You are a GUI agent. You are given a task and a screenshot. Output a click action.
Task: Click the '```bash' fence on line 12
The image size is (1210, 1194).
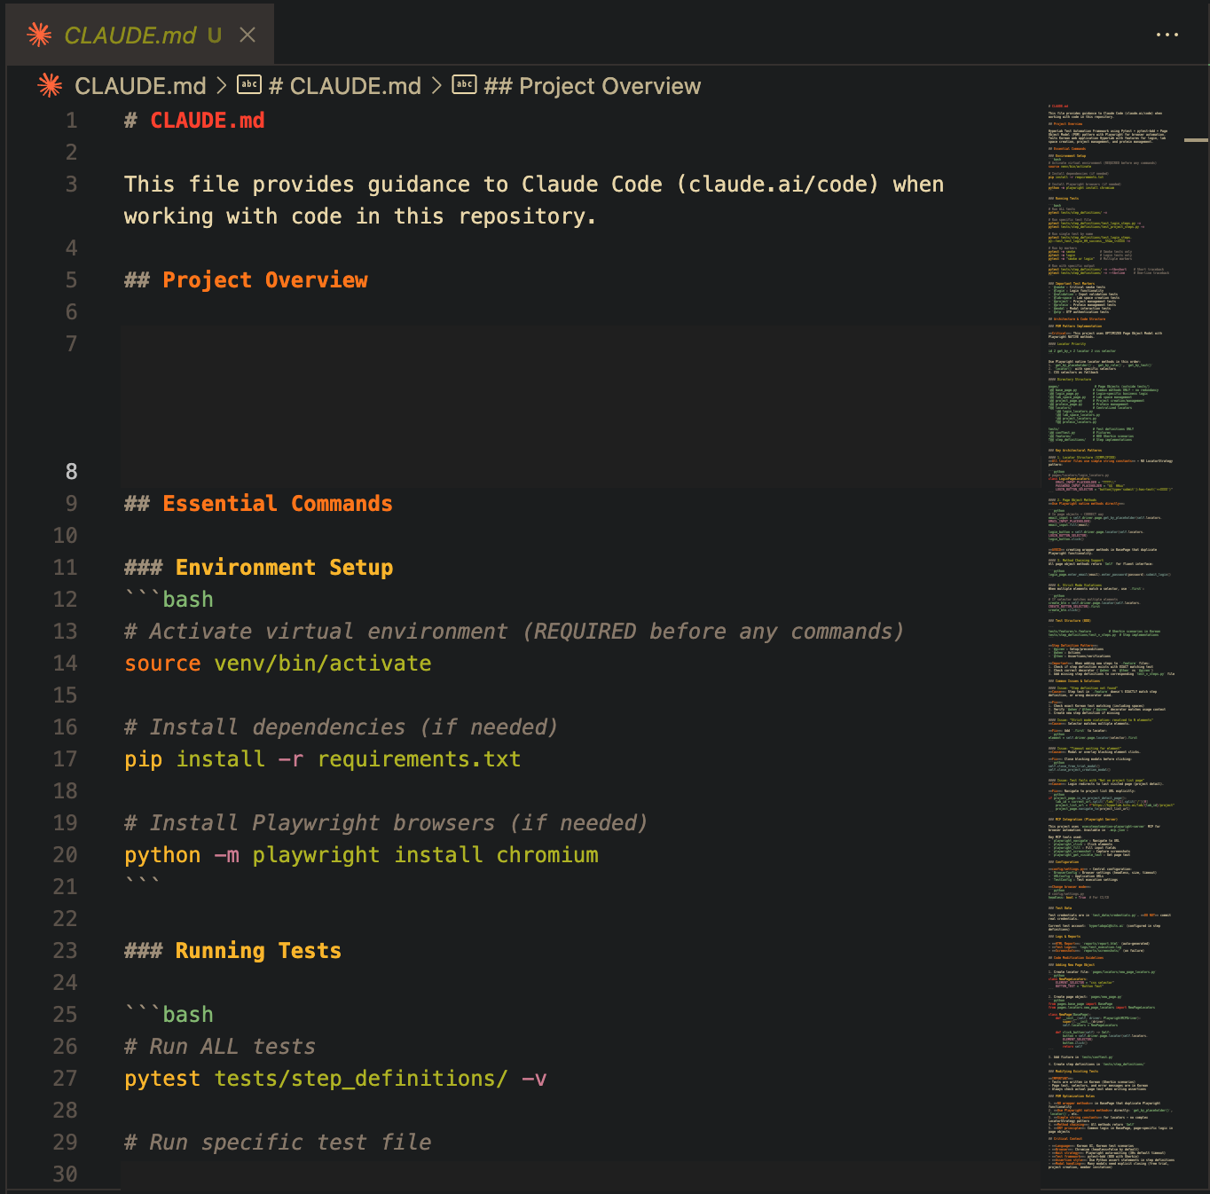(x=169, y=600)
